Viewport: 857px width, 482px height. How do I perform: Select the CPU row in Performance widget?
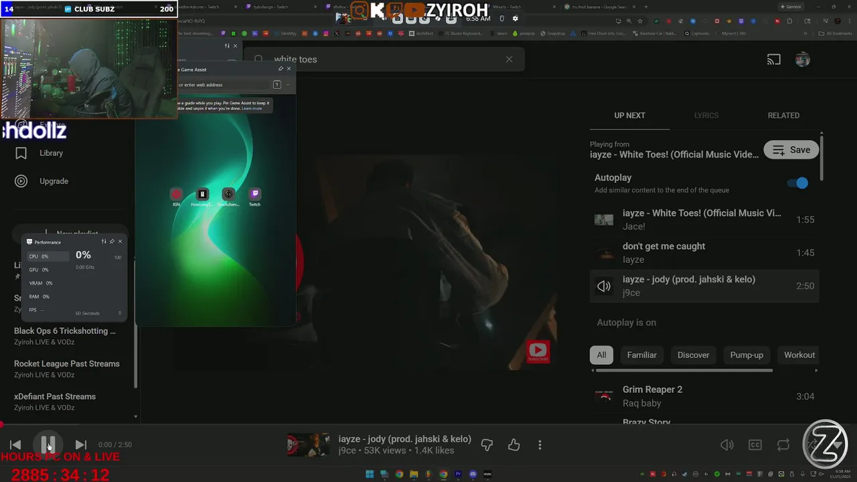(x=47, y=256)
